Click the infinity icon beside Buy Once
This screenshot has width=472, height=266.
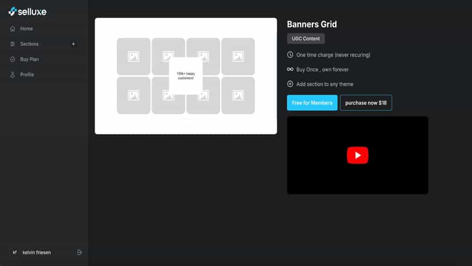click(x=290, y=70)
